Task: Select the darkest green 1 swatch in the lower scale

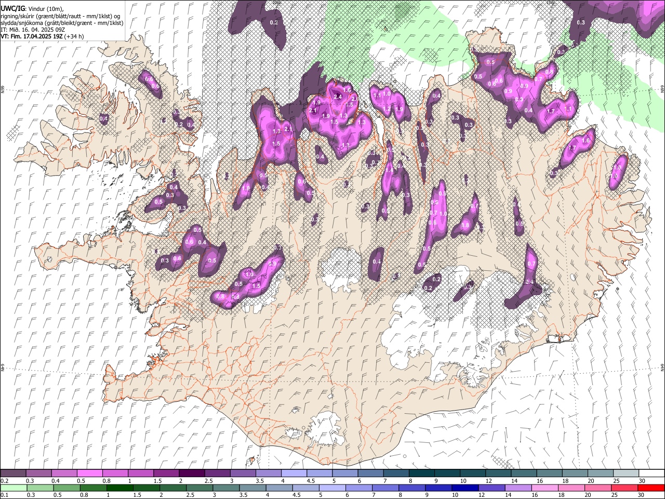Action: click(x=119, y=488)
